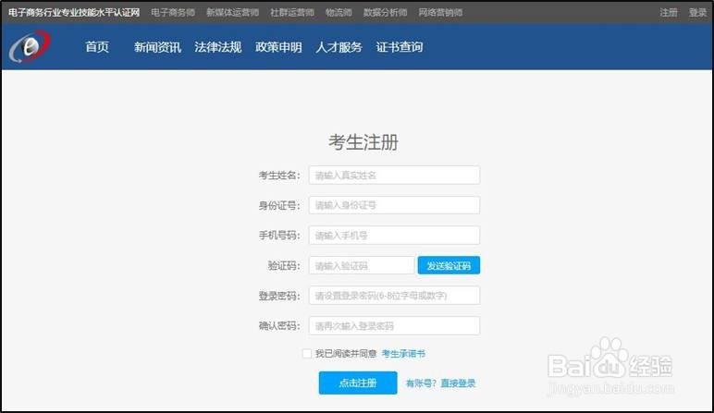The width and height of the screenshot is (714, 413).
Task: Open the 首页 navigation item
Action: [97, 47]
